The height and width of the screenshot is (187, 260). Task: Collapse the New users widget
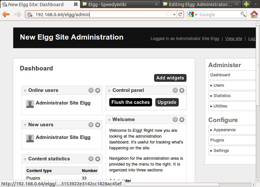[x=25, y=125]
